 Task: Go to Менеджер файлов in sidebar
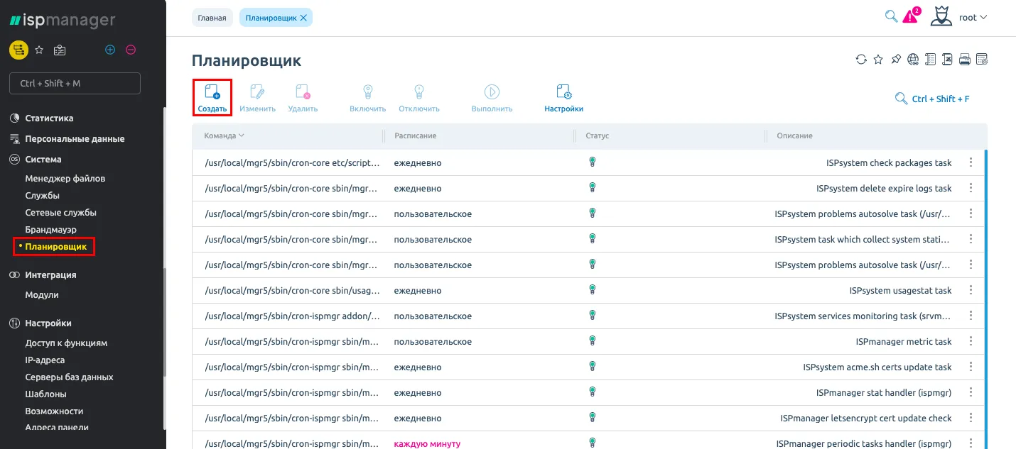65,179
